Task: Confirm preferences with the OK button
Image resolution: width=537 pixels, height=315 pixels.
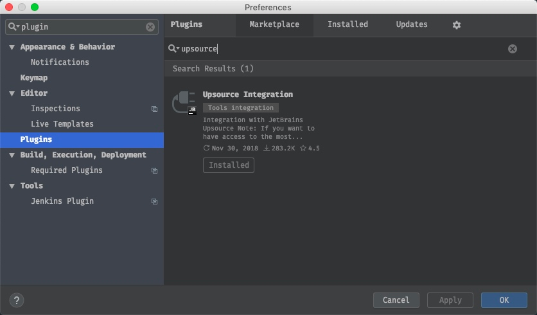Action: click(x=504, y=300)
